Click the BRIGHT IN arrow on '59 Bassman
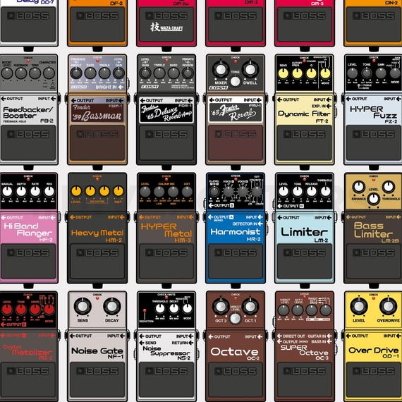This screenshot has width=402, height=402. point(121,87)
